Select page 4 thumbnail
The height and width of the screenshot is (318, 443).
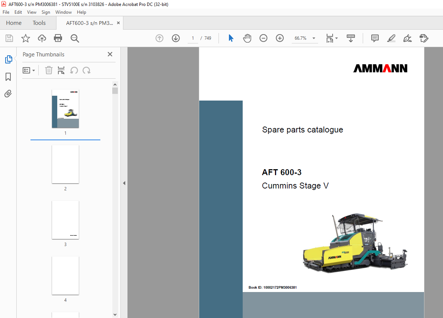pyautogui.click(x=65, y=275)
